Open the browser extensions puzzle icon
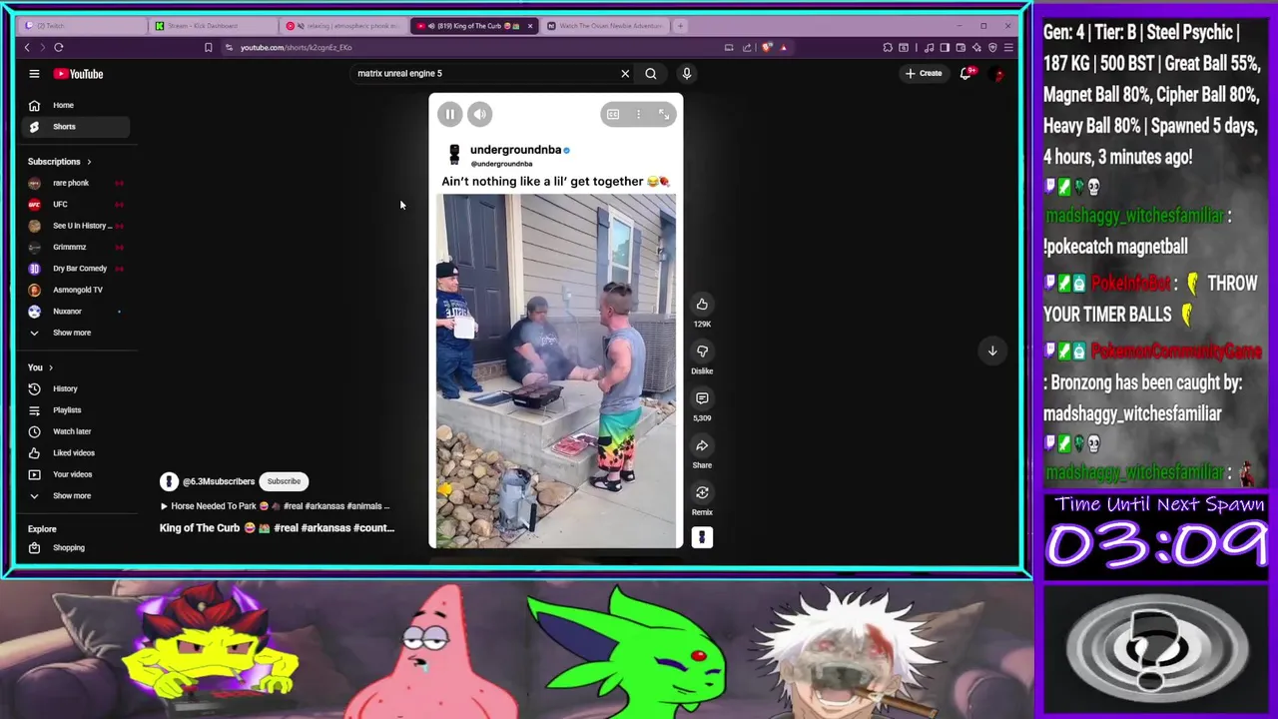The width and height of the screenshot is (1278, 719). pos(888,47)
